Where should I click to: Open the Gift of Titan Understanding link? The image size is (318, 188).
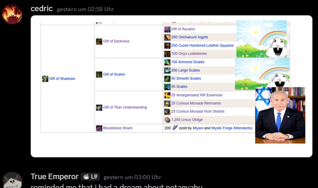pos(125,107)
